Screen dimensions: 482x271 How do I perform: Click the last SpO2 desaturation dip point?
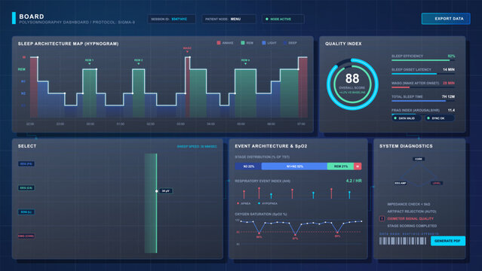coord(337,233)
